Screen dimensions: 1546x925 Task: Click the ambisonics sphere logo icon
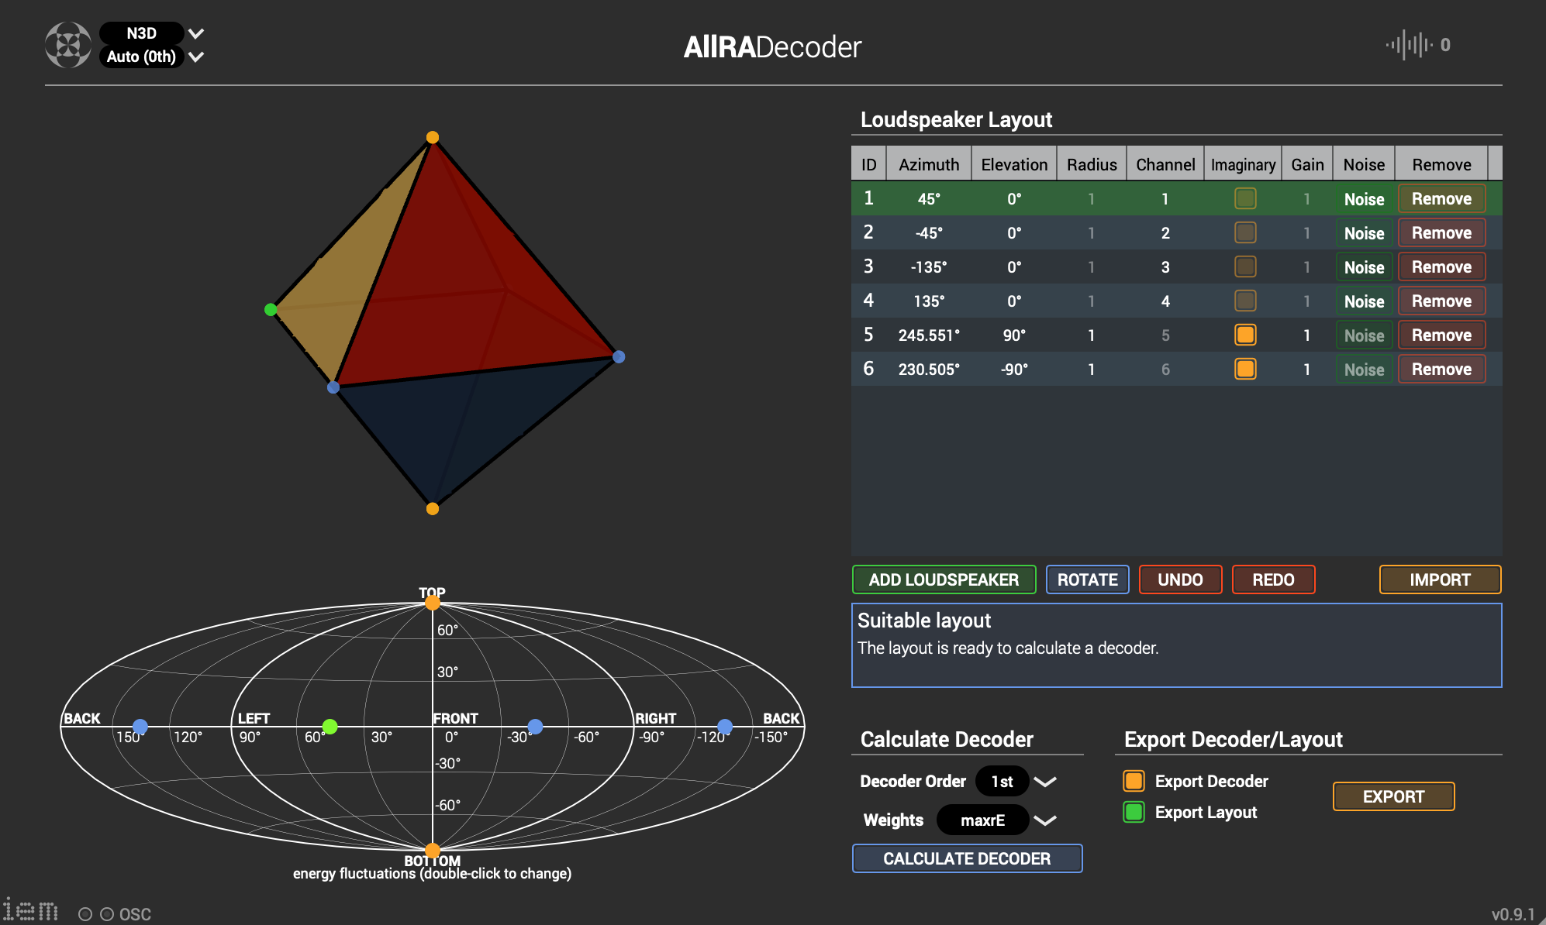pyautogui.click(x=67, y=45)
